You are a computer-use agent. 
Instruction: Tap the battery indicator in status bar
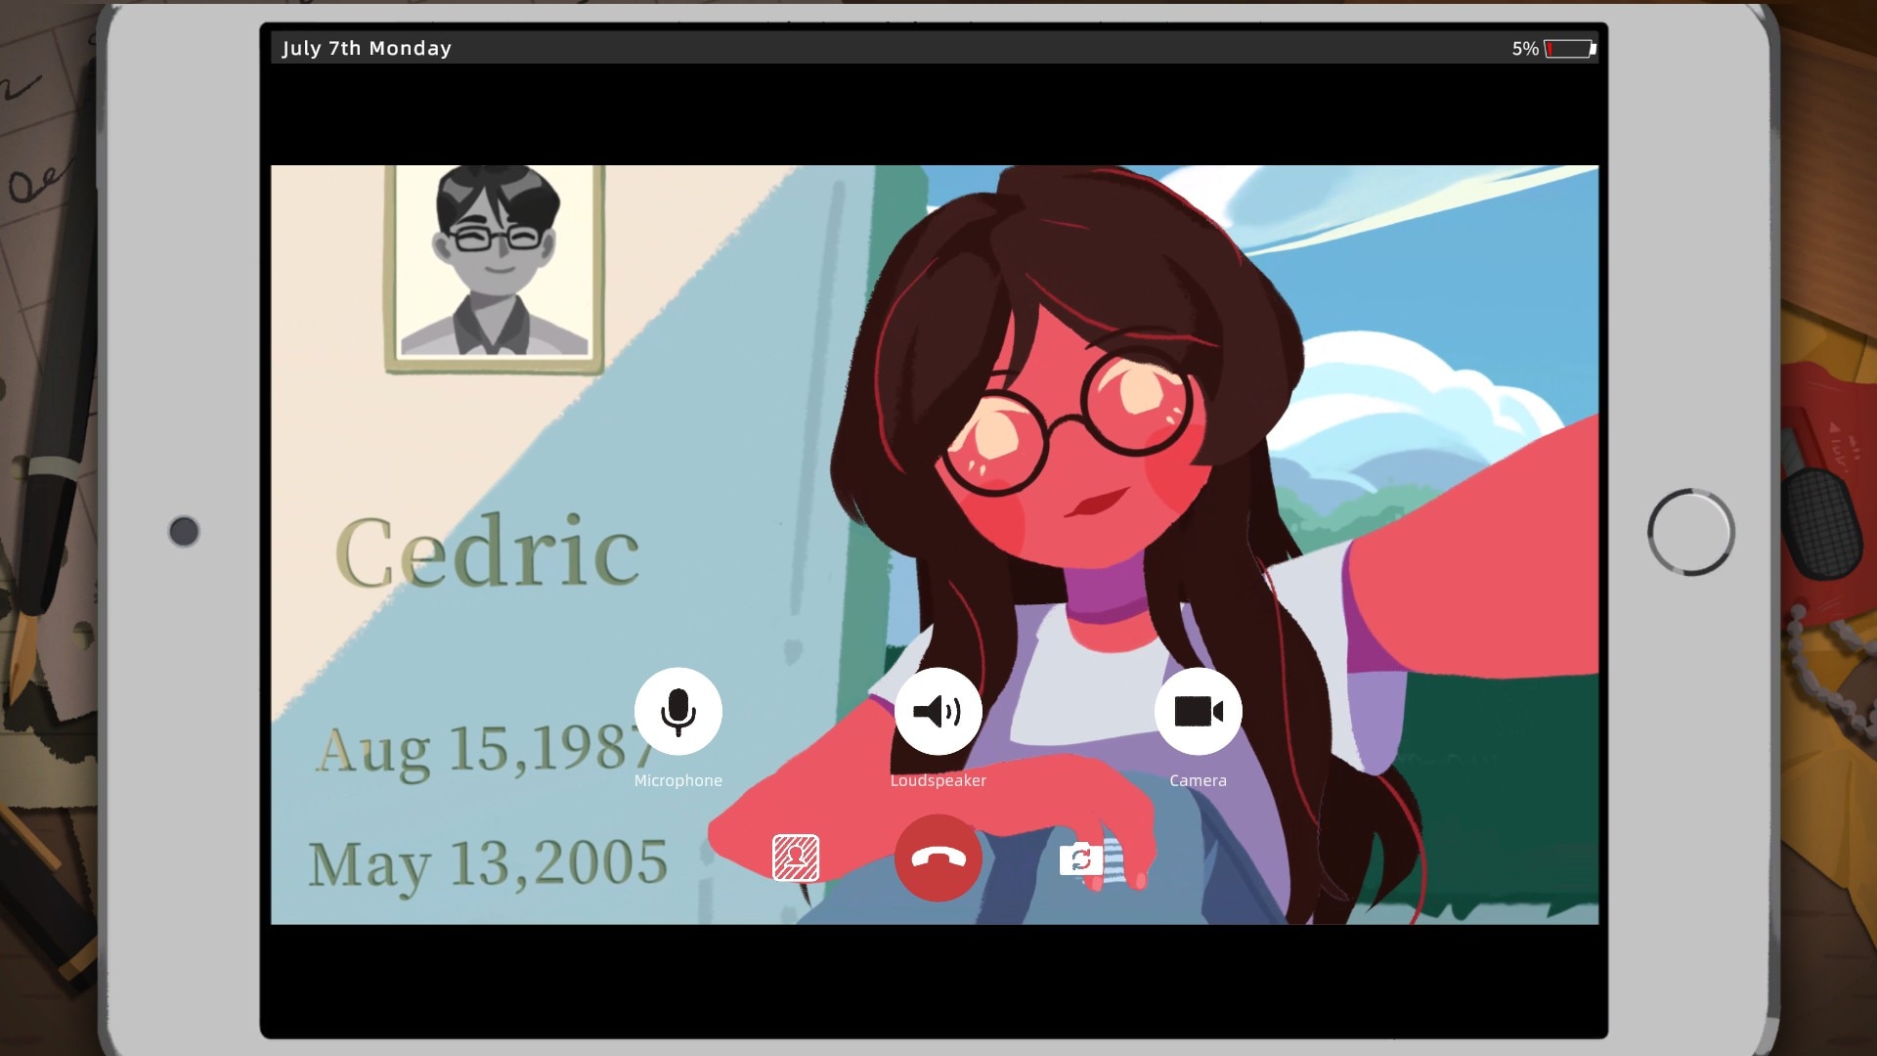point(1570,49)
